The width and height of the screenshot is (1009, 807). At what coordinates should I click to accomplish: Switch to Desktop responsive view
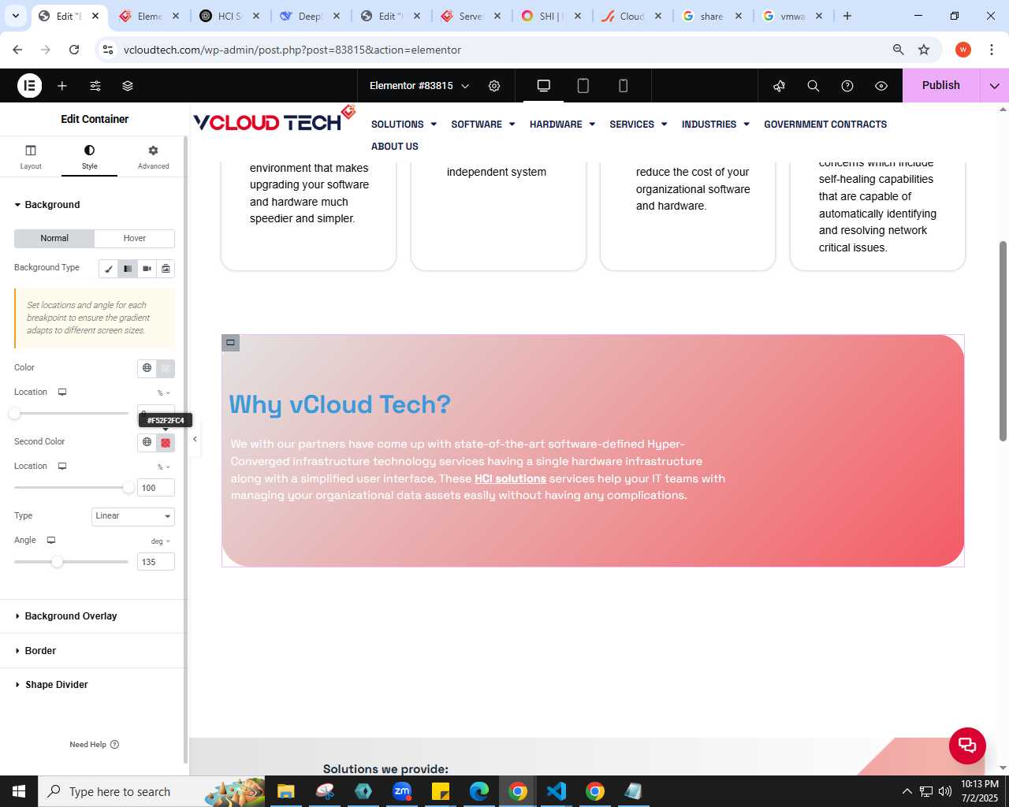[x=544, y=86]
